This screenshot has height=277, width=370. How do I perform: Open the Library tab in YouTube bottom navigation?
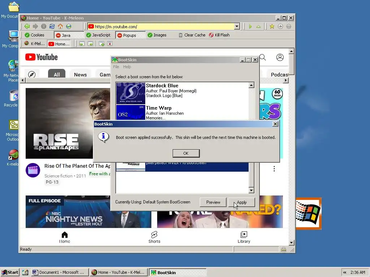pos(244,237)
